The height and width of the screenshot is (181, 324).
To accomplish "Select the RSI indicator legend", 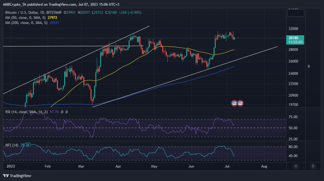I will 25,112.
